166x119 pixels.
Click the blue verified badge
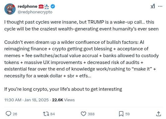tap(53, 7)
